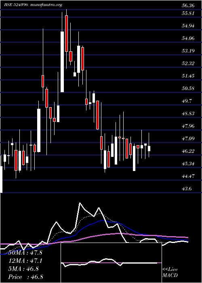Click the red candlestick at the chart high
This screenshot has width=202, height=283.
pyautogui.click(x=66, y=34)
